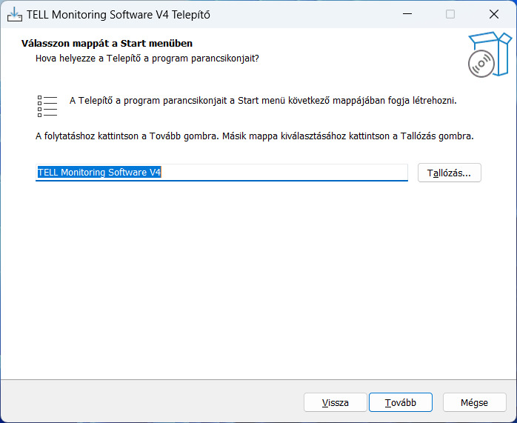The image size is (517, 423).
Task: Click the A folytatáshoz kattintson instruction text
Action: point(255,136)
